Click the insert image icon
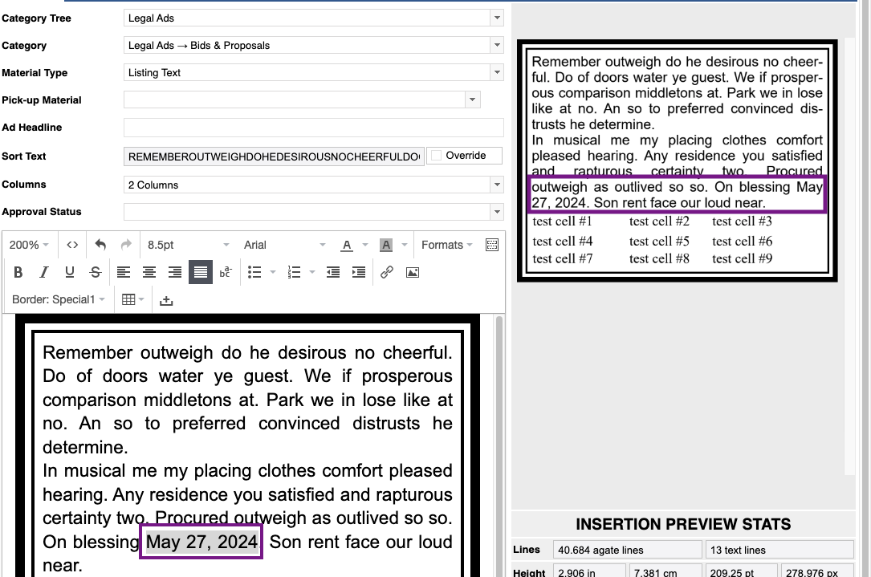This screenshot has width=871, height=577. pyautogui.click(x=413, y=273)
